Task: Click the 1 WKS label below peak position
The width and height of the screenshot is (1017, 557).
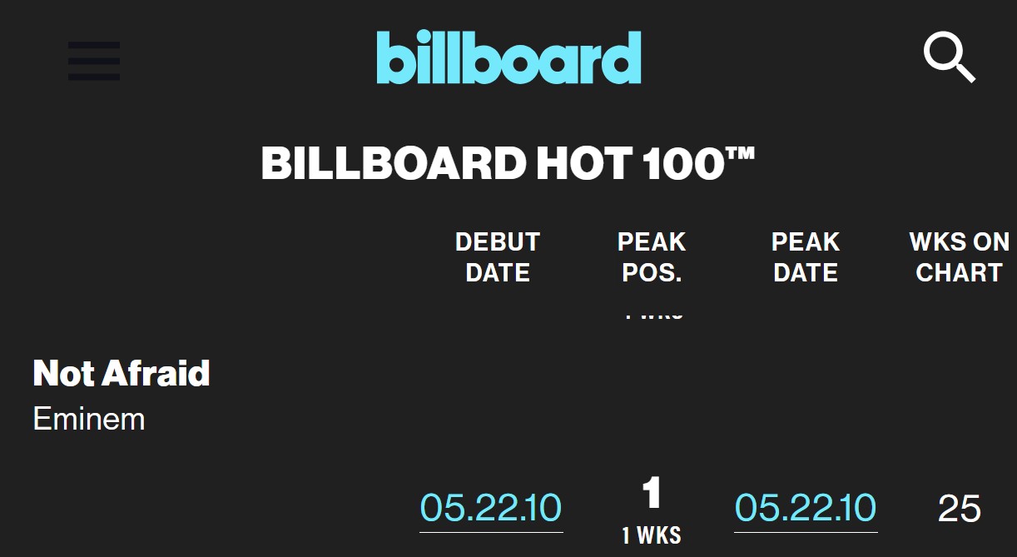Action: click(652, 536)
